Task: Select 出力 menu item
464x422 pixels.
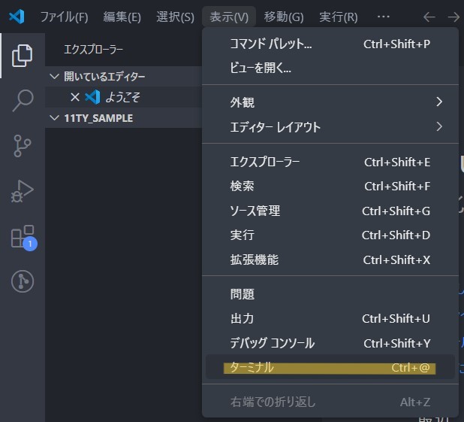Action: (x=330, y=318)
